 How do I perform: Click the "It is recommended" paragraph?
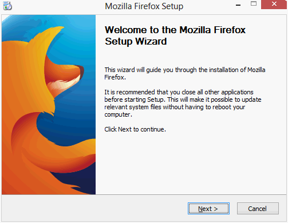pyautogui.click(x=183, y=103)
